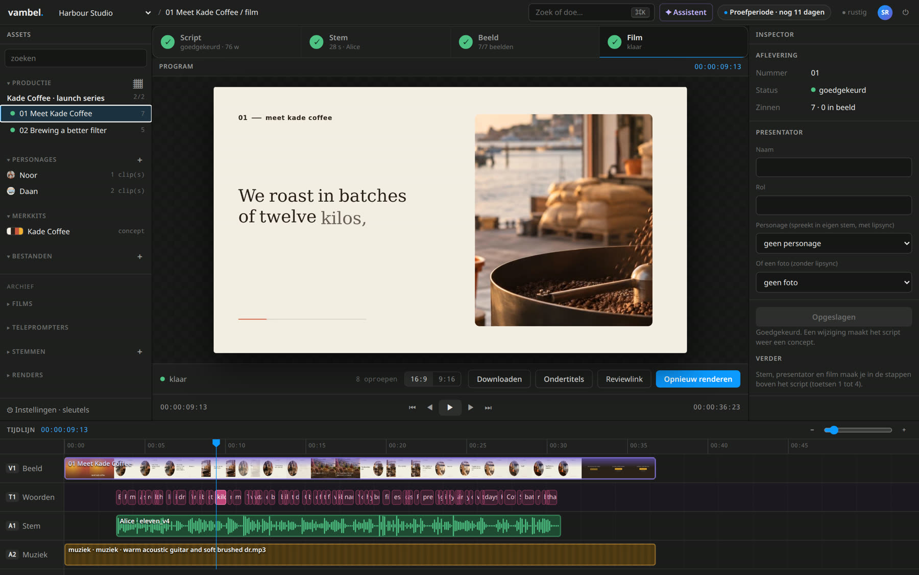Select '02 Brewing a better filter' episode
The width and height of the screenshot is (919, 575).
tap(76, 130)
